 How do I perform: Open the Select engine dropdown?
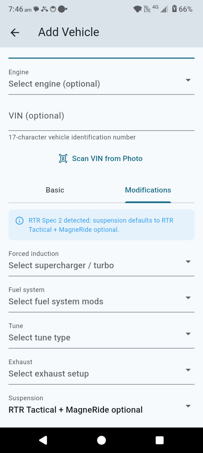[188, 80]
